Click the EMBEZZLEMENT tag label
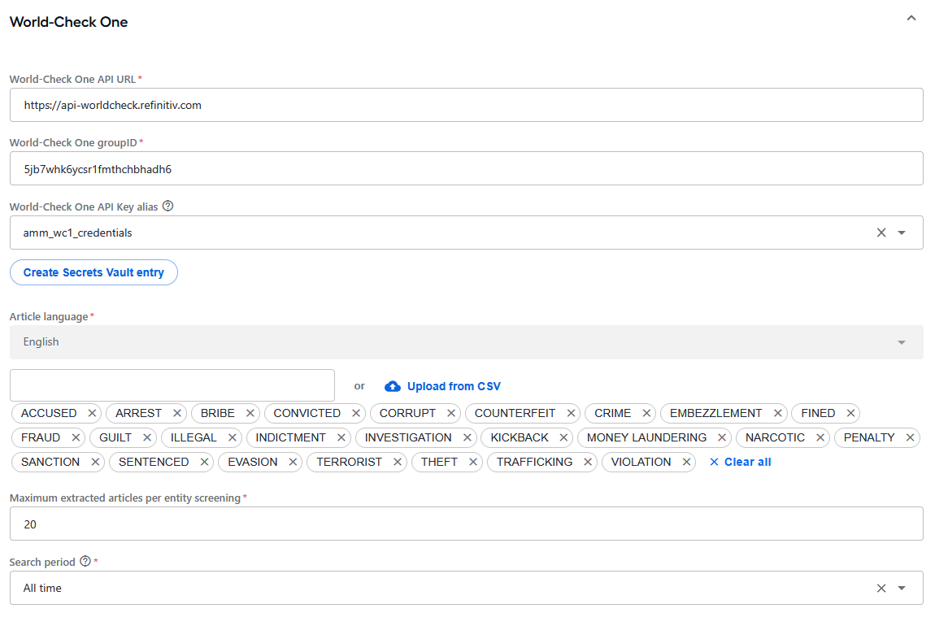Image resolution: width=935 pixels, height=639 pixels. 715,413
